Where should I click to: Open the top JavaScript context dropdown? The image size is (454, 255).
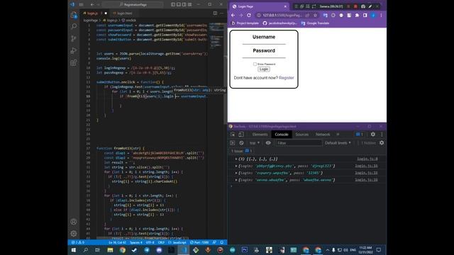[x=255, y=143]
